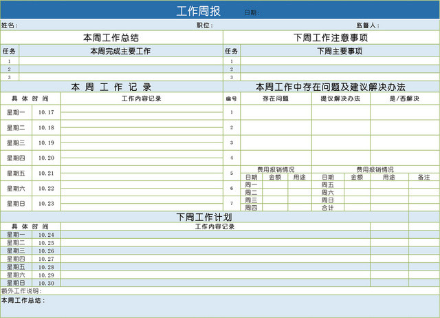Image resolution: width=440 pixels, height=318 pixels.
Task: Select the 姓名: field label
Action: tap(9, 25)
